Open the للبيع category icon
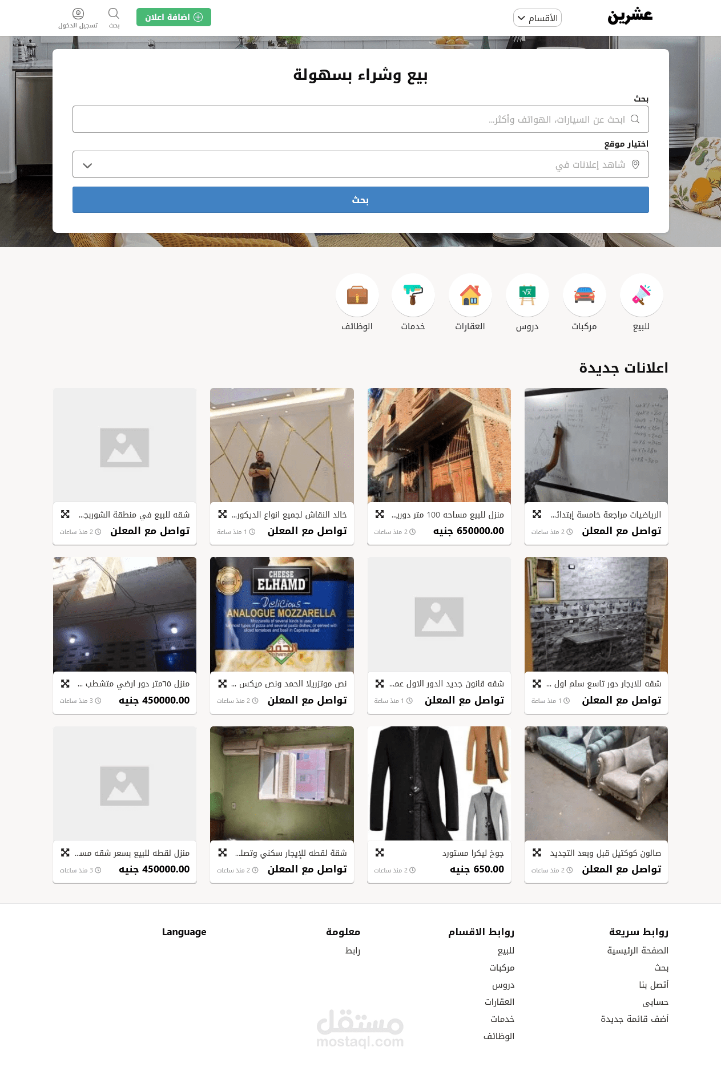The width and height of the screenshot is (721, 1071). (x=641, y=295)
